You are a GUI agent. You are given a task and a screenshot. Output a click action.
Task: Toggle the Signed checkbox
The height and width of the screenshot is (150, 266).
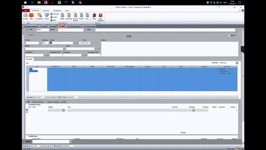(229, 35)
